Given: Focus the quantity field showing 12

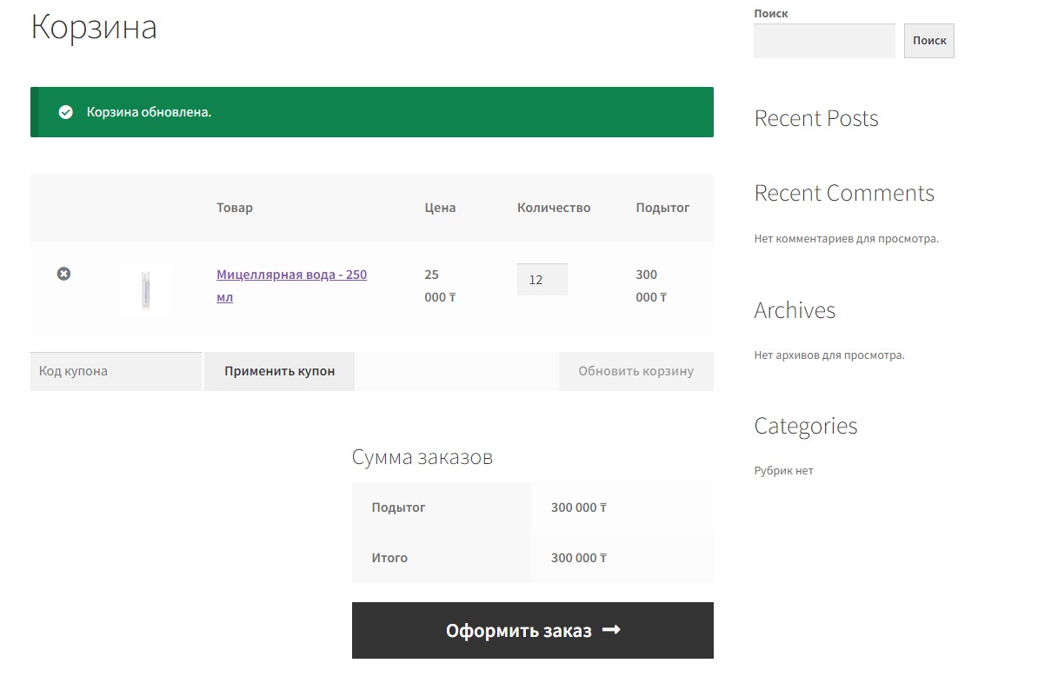Looking at the screenshot, I should (542, 279).
